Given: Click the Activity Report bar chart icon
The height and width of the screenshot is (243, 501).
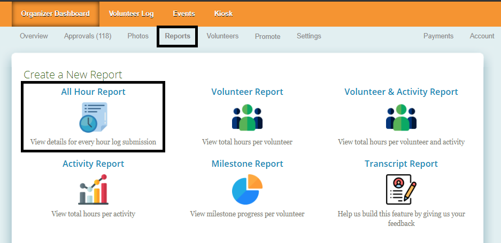Looking at the screenshot, I should pyautogui.click(x=93, y=189).
